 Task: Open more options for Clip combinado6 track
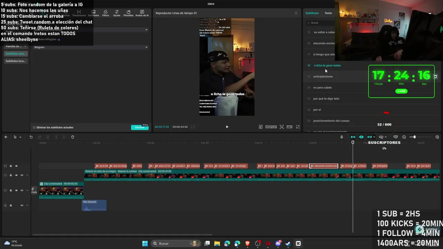click(27, 191)
